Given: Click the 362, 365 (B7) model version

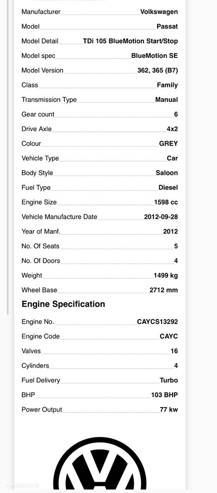Looking at the screenshot, I should tap(158, 71).
